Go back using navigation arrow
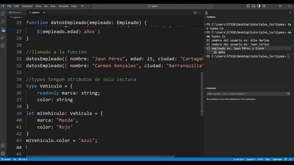 pyautogui.click(x=83, y=6)
